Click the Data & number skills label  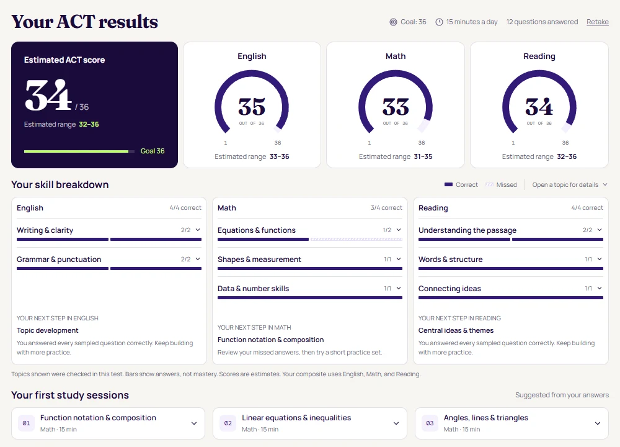(x=253, y=289)
